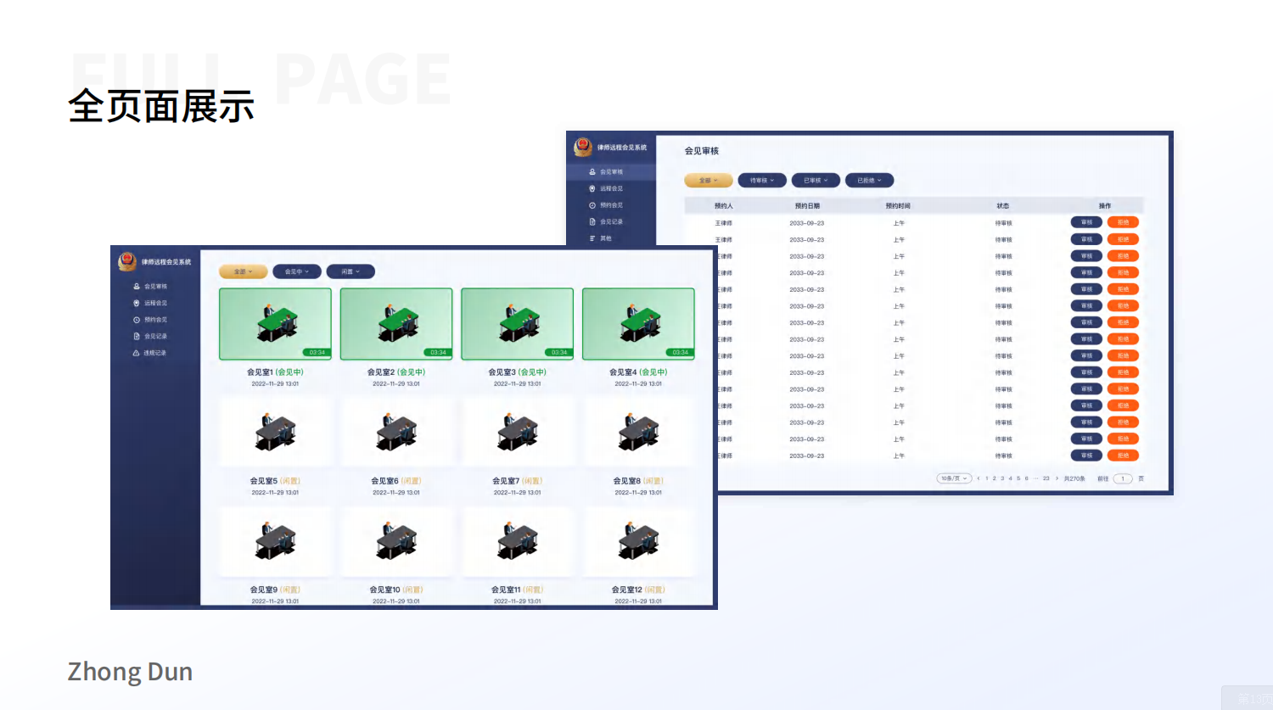Viewport: 1273px width, 710px height.
Task: Click 远程会见 icon in front window sidebar
Action: coord(137,303)
